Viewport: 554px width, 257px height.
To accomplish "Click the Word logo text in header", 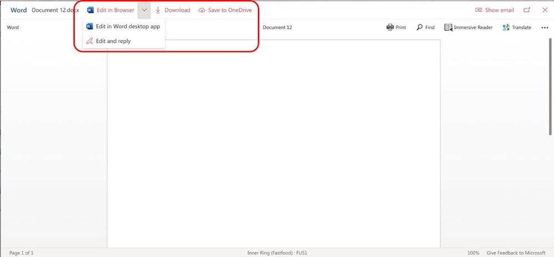I will (x=18, y=10).
